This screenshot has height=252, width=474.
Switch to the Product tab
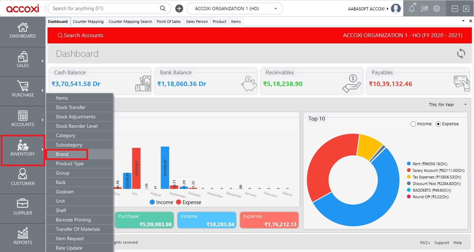tap(219, 22)
